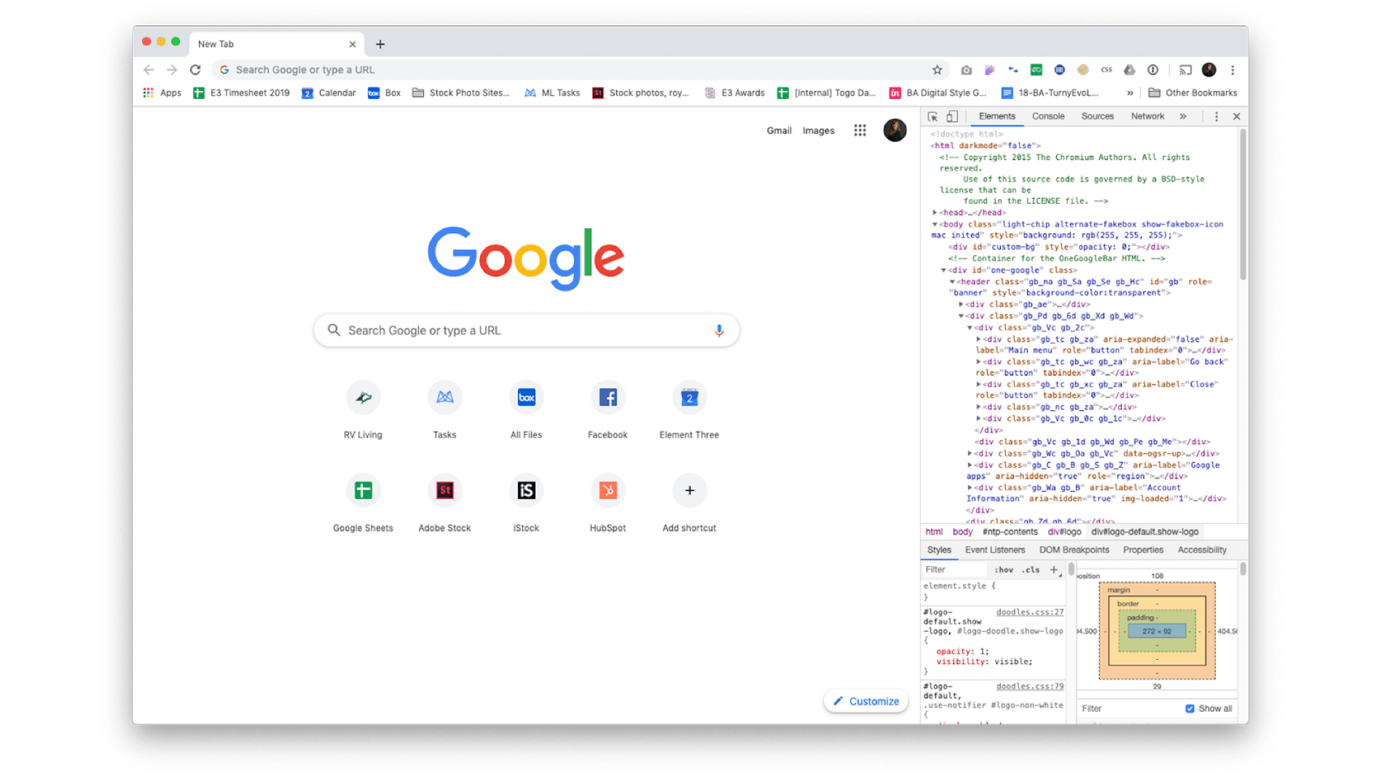1379x775 pixels.
Task: Open the Adobe Stock shortcut
Action: pyautogui.click(x=444, y=503)
